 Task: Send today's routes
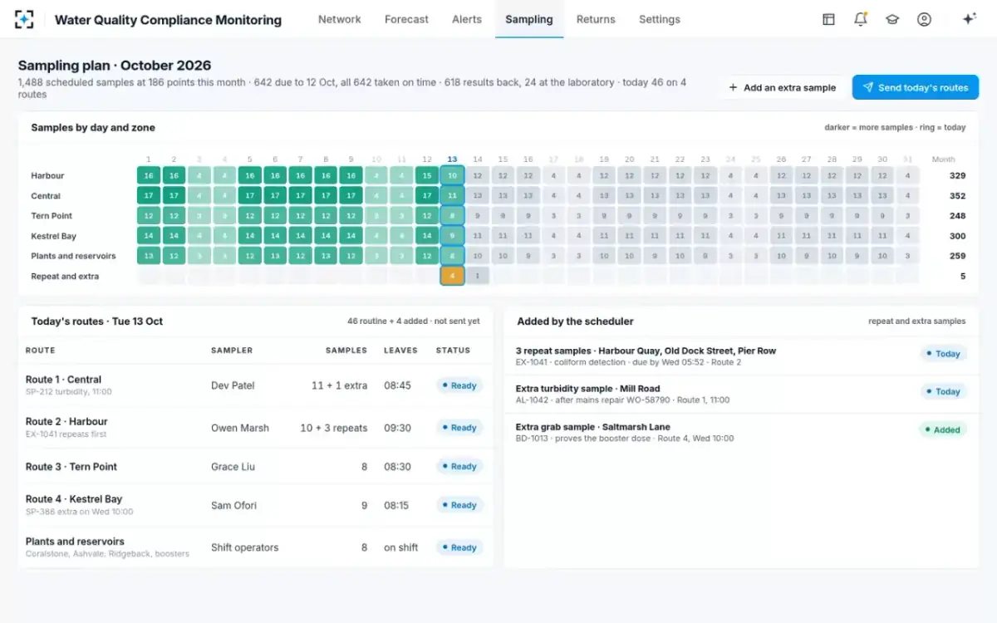(916, 87)
